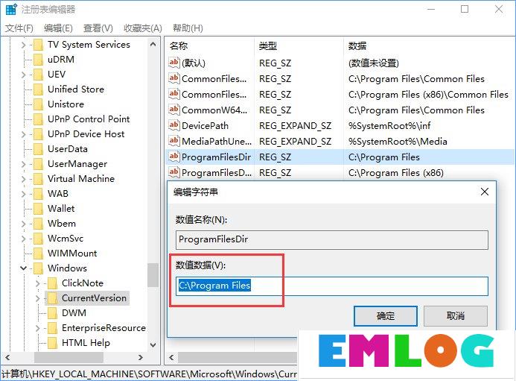Select the Virtual Machine tree item
Image resolution: width=516 pixels, height=381 pixels.
[81, 179]
